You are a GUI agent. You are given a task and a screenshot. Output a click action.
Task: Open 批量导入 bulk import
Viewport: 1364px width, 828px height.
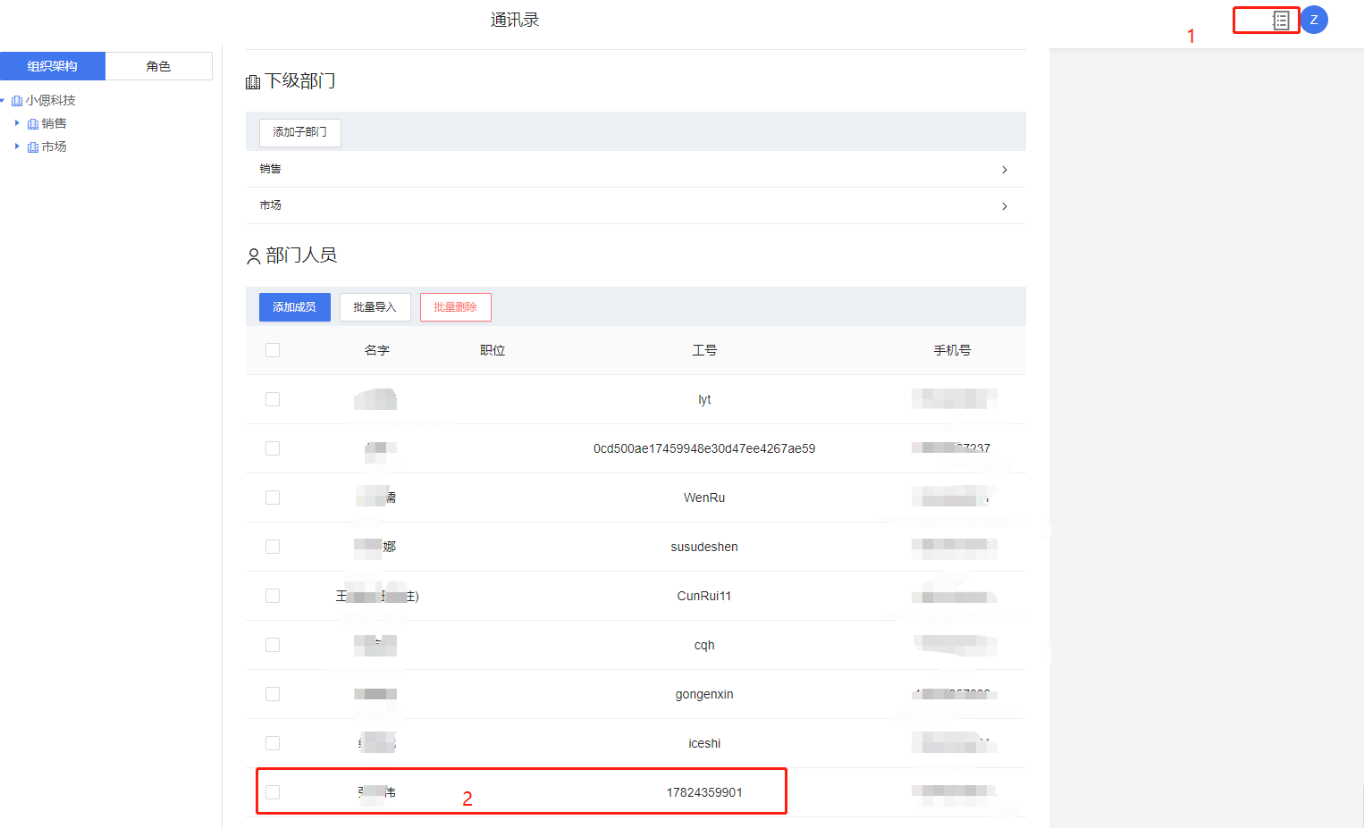375,307
